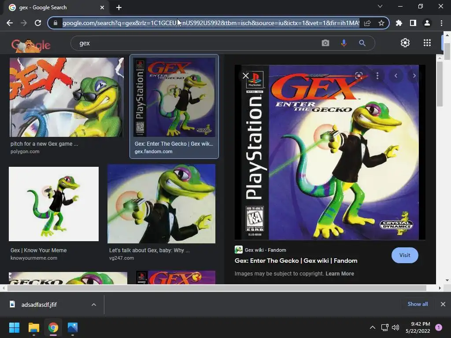Open the notification count badge
Screen dimensions: 451x338
tap(439, 327)
